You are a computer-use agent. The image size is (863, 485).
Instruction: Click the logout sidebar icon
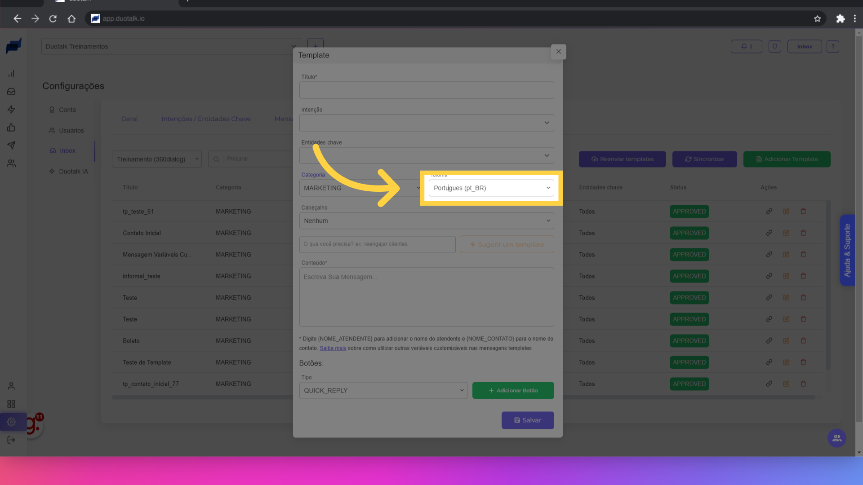tap(11, 440)
